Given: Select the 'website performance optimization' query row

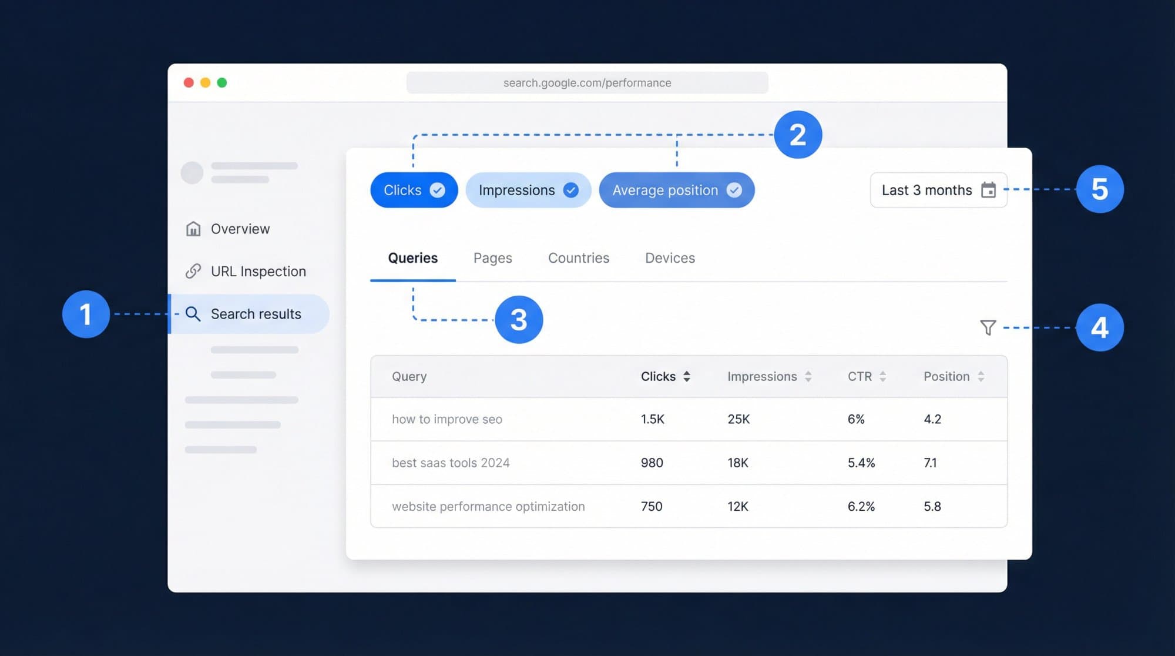Looking at the screenshot, I should pos(689,506).
